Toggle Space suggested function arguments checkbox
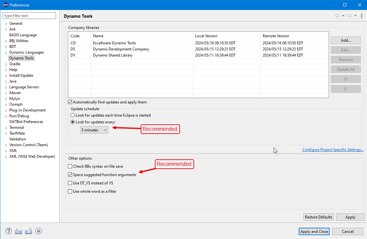Screen dimensions: 367x239 click(x=70, y=175)
